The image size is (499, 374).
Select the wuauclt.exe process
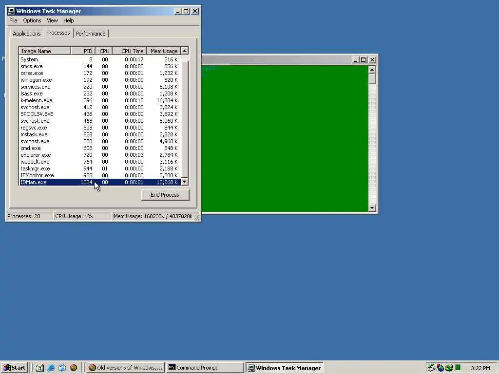click(99, 162)
